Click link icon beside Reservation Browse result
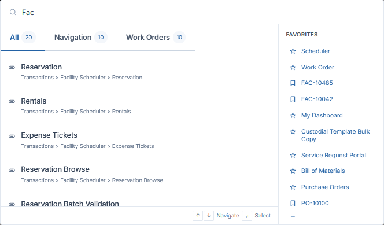Screen dimensions: 384x225 [12, 170]
